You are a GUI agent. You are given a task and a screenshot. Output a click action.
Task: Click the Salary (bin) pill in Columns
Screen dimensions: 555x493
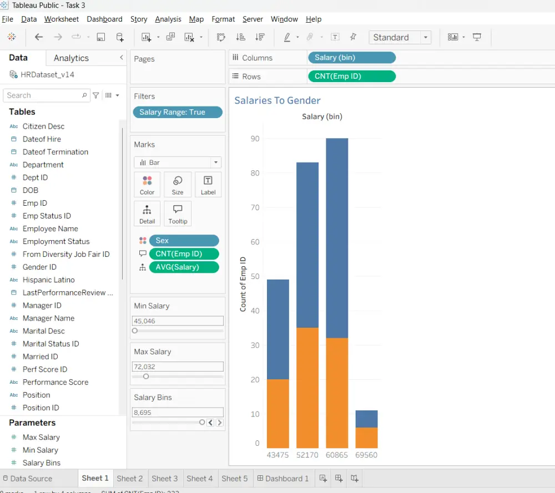[352, 58]
